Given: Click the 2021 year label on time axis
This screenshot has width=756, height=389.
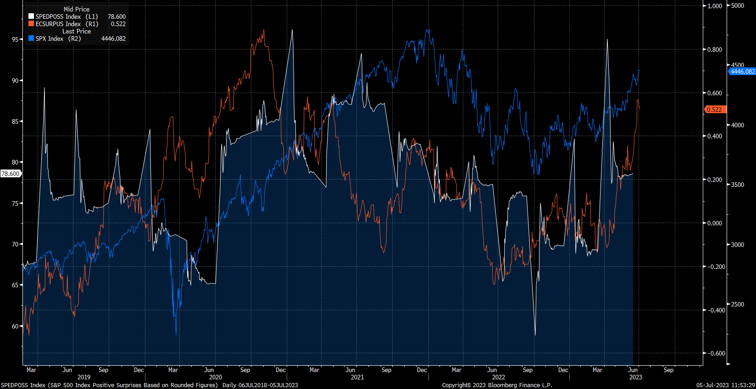Looking at the screenshot, I should click(x=357, y=377).
